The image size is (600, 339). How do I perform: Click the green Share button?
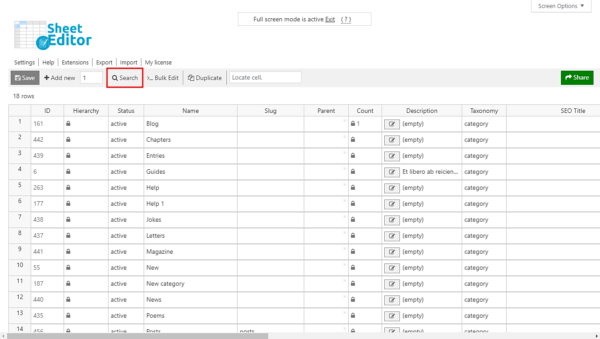click(577, 78)
